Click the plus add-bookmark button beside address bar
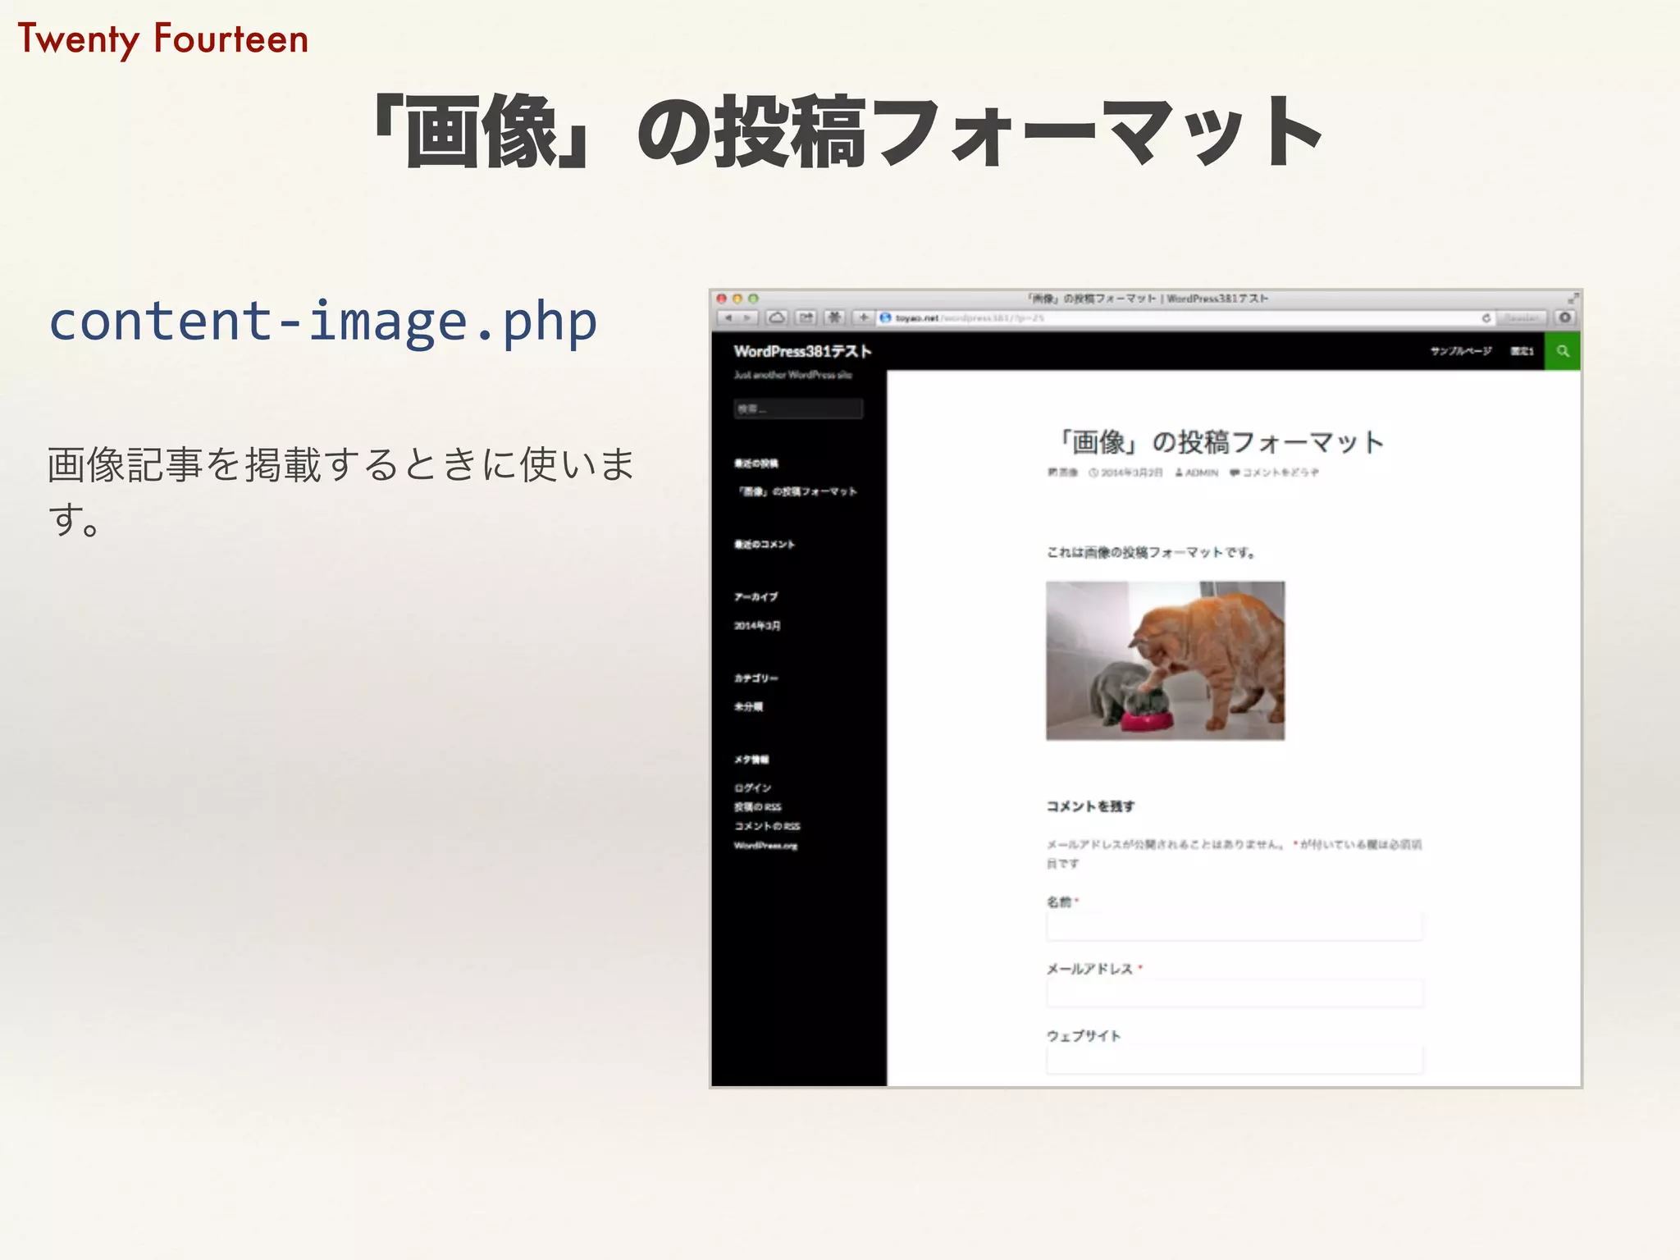The height and width of the screenshot is (1260, 1680). pos(863,317)
